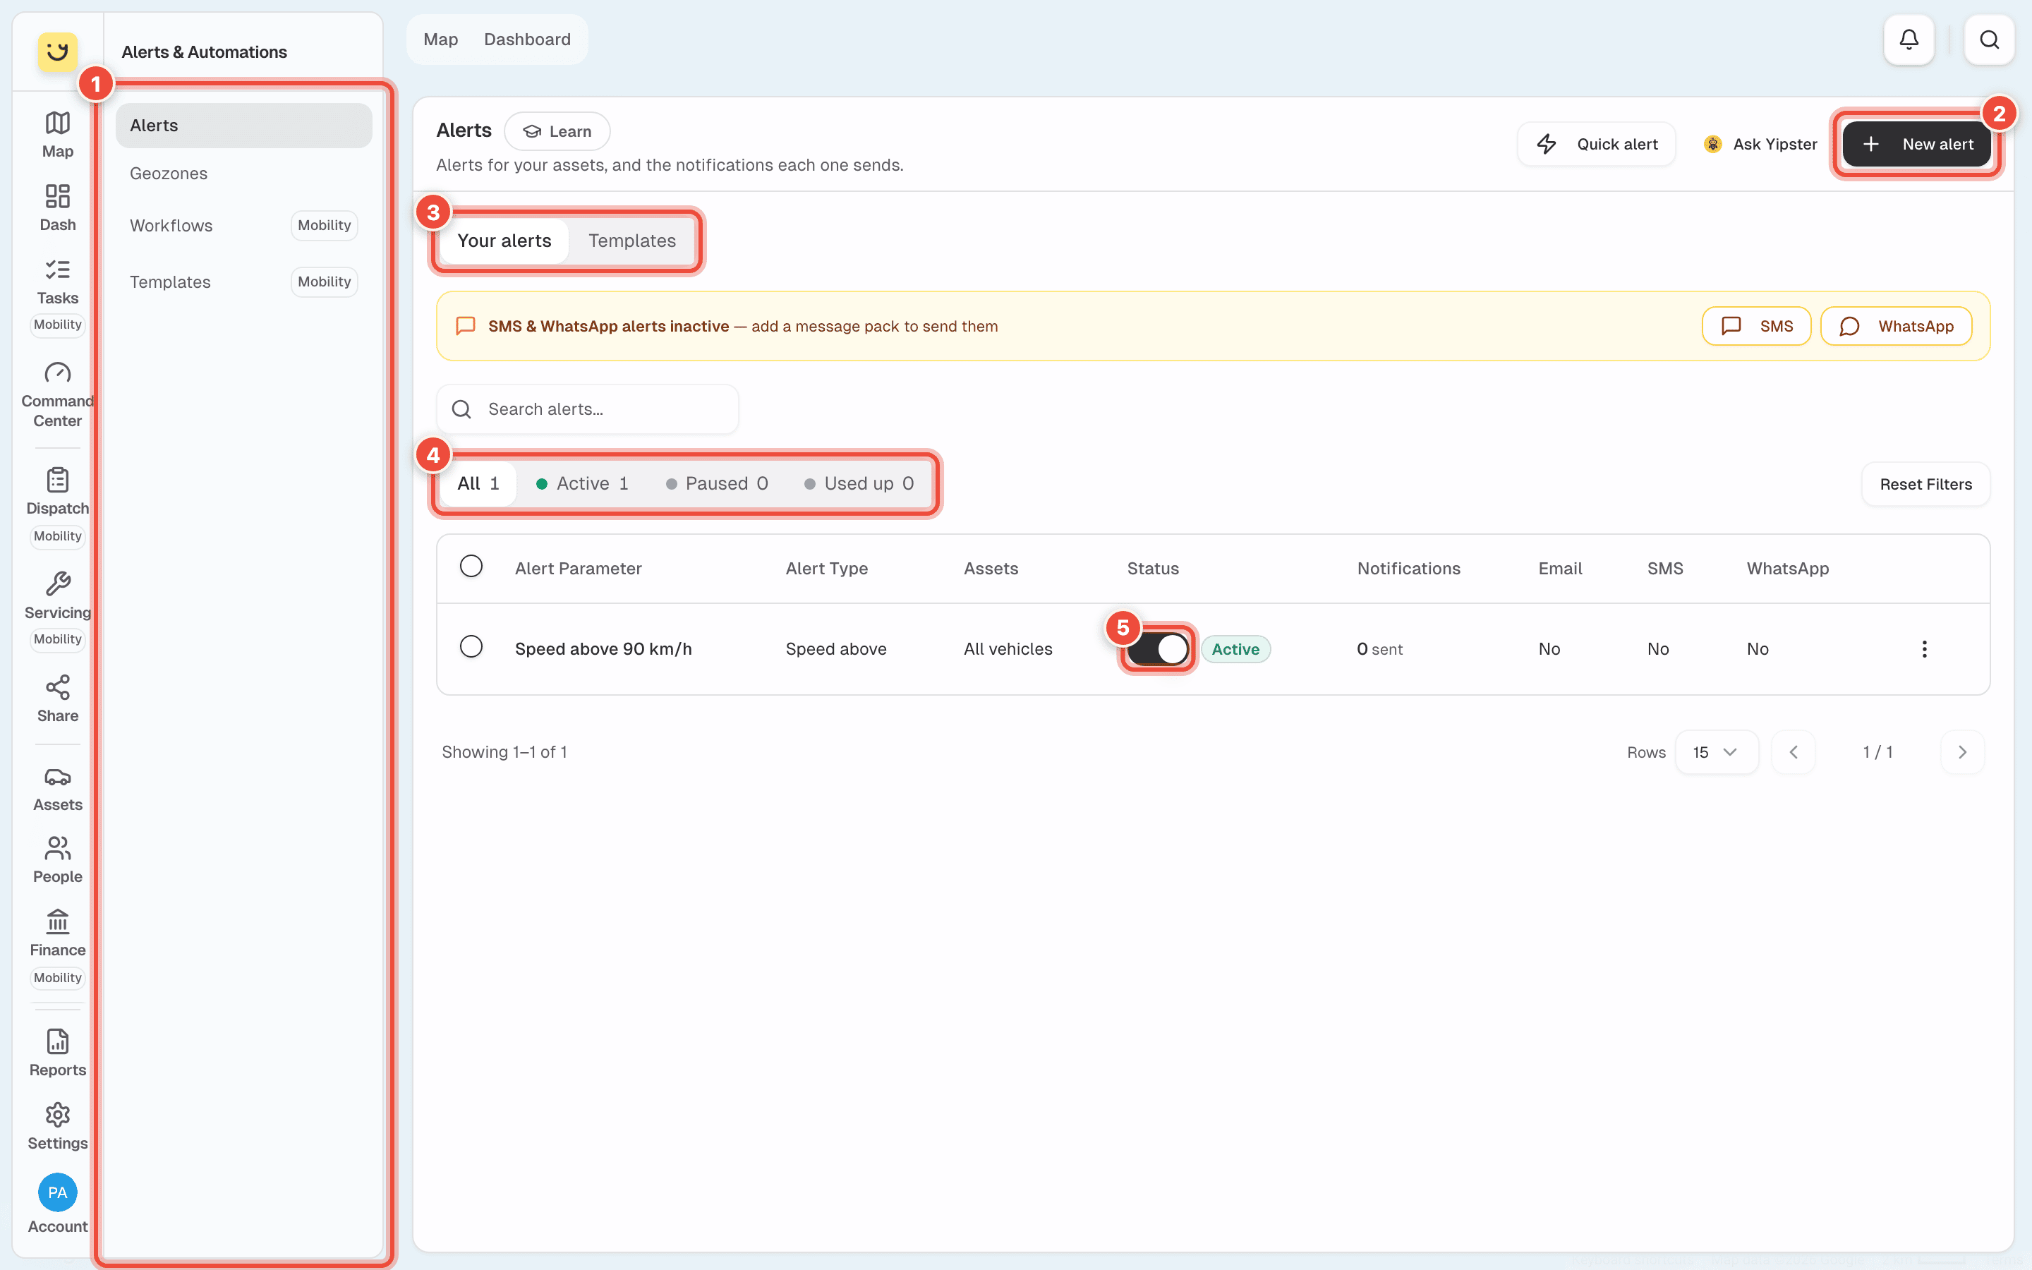Filter alerts by Used up status

point(859,484)
